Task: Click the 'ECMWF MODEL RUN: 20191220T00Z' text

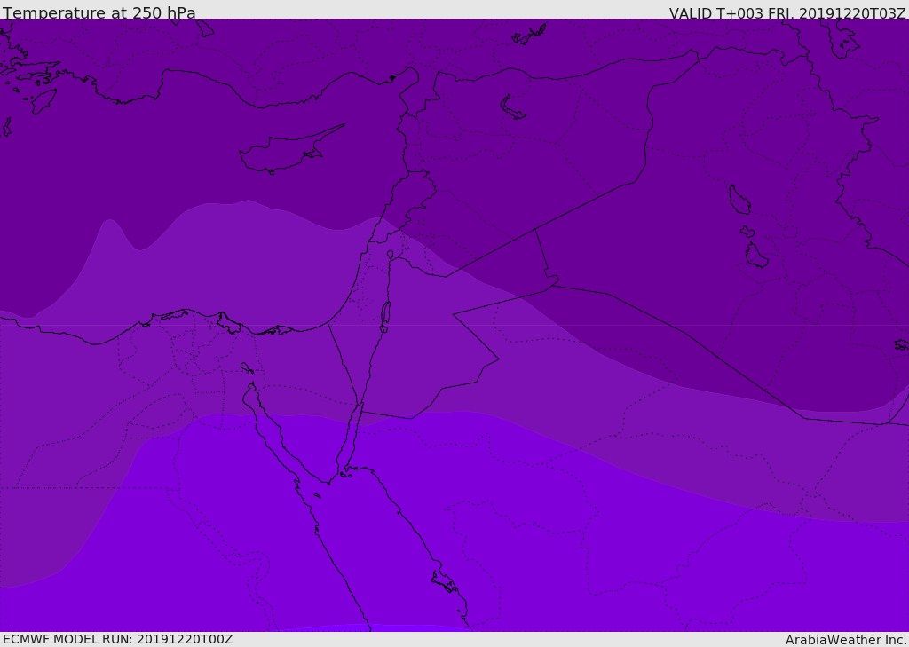Action: click(118, 639)
